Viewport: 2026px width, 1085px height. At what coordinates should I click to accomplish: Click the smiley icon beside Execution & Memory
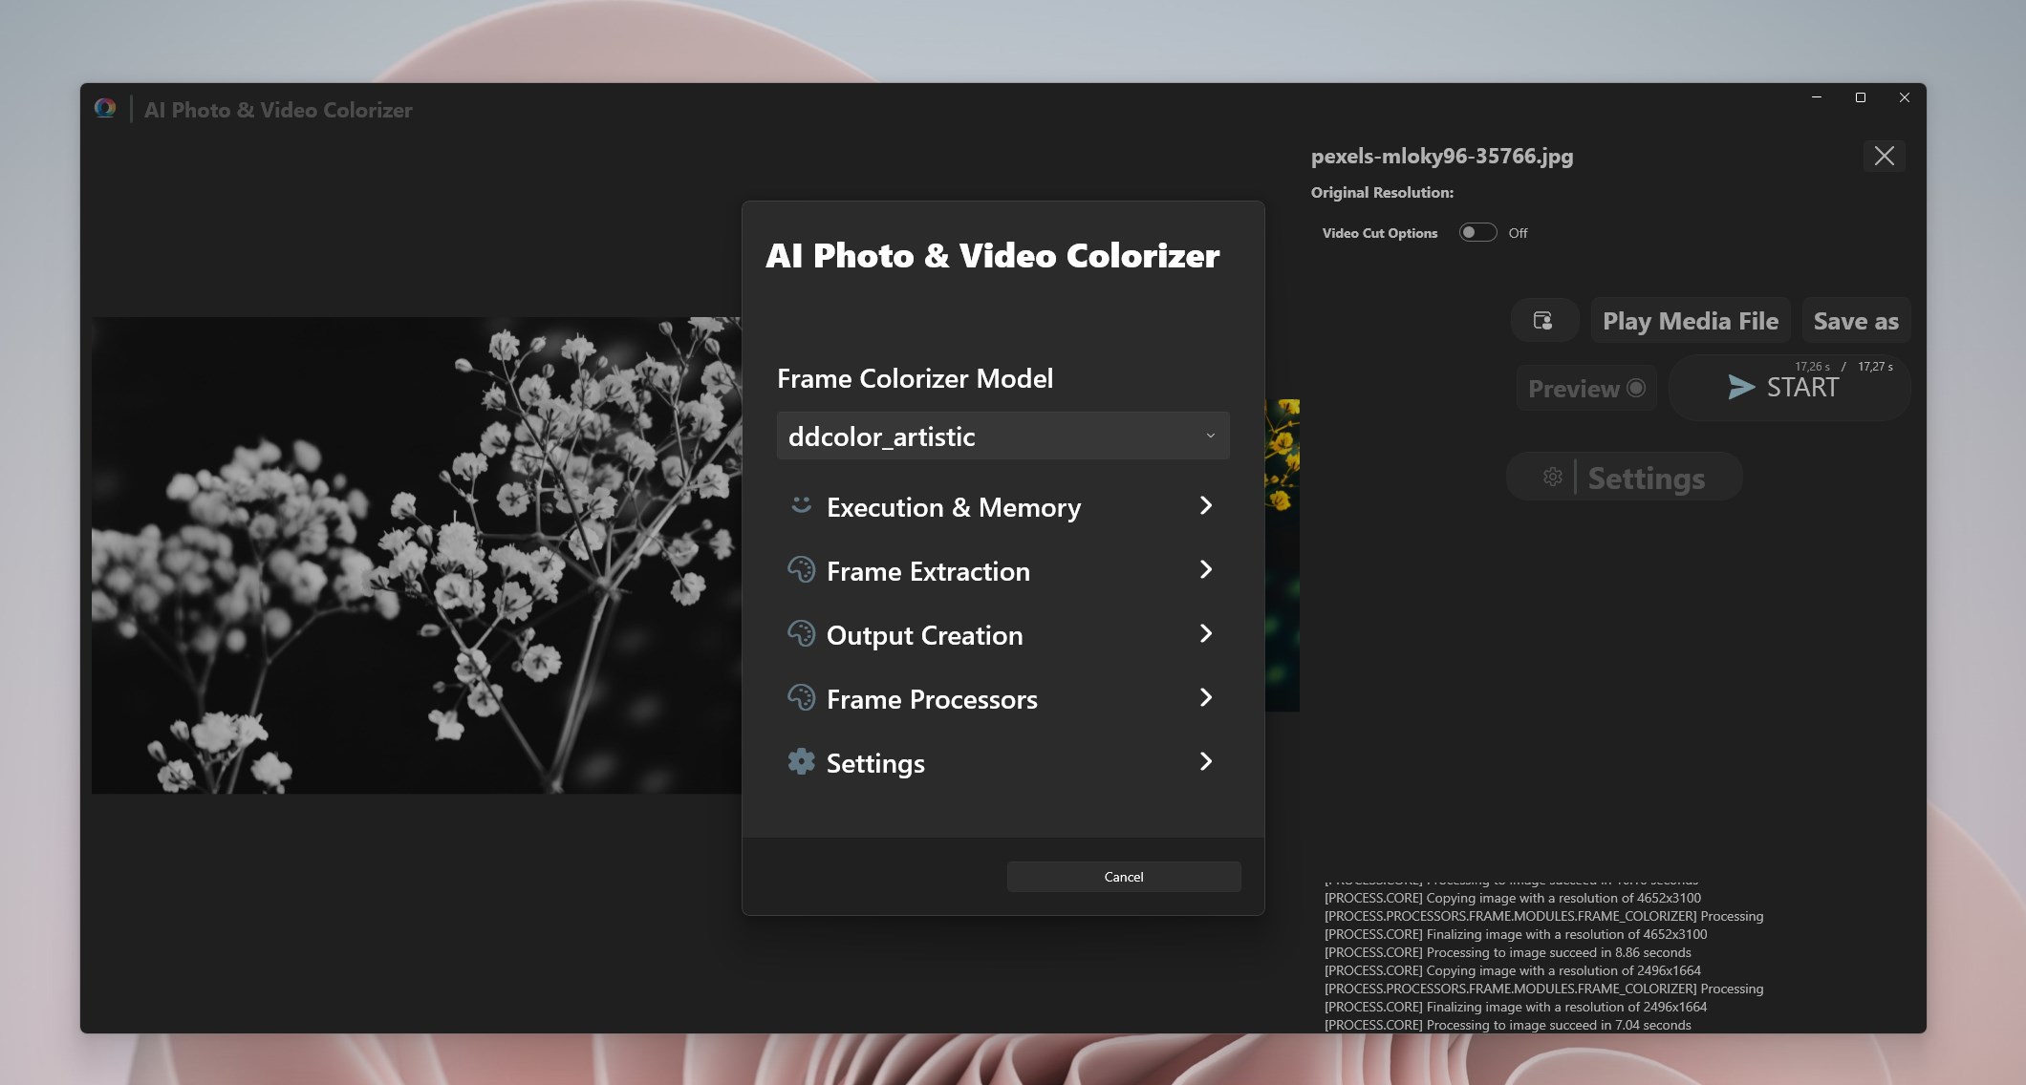(801, 507)
